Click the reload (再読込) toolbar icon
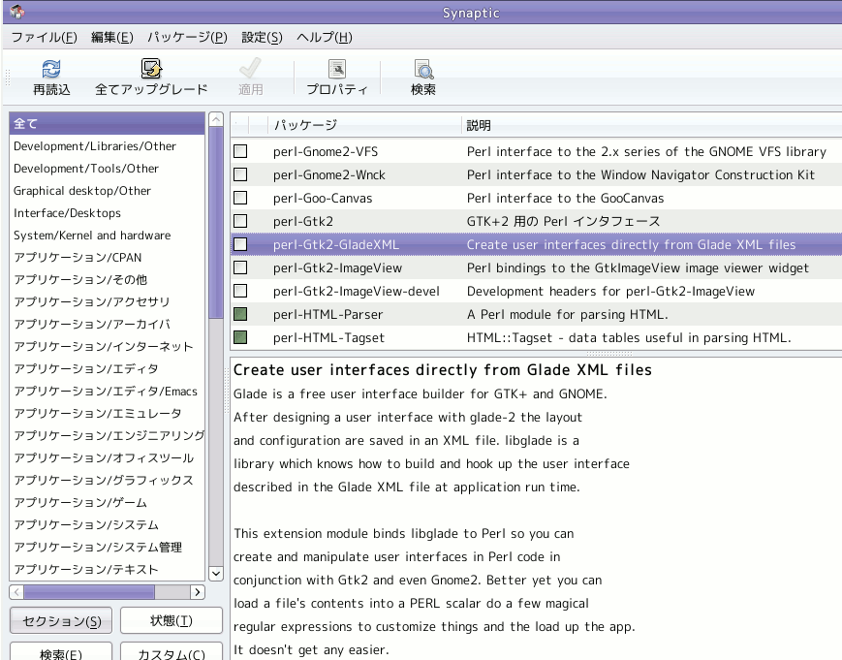The height and width of the screenshot is (660, 842). pyautogui.click(x=51, y=69)
